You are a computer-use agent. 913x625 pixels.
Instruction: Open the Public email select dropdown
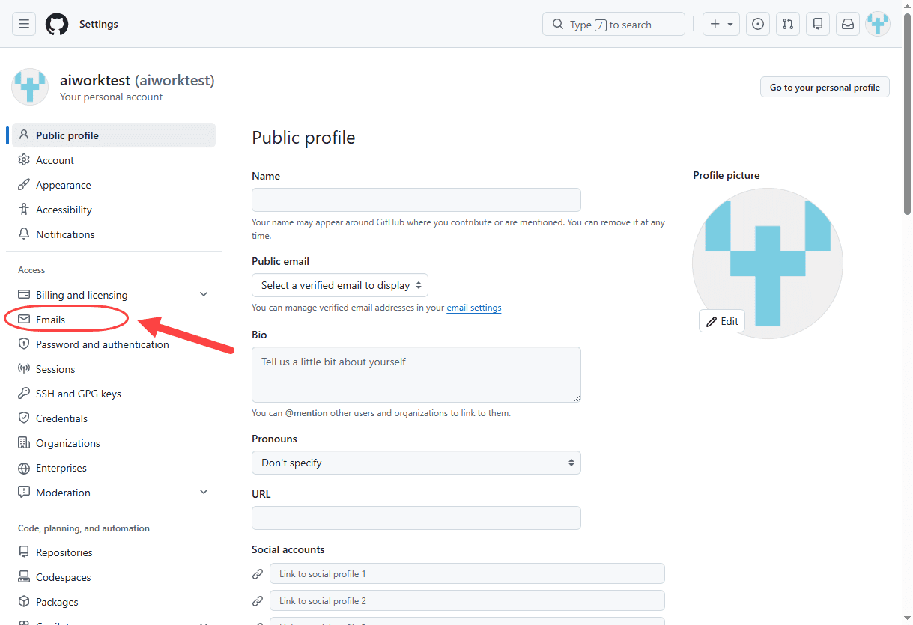(340, 285)
